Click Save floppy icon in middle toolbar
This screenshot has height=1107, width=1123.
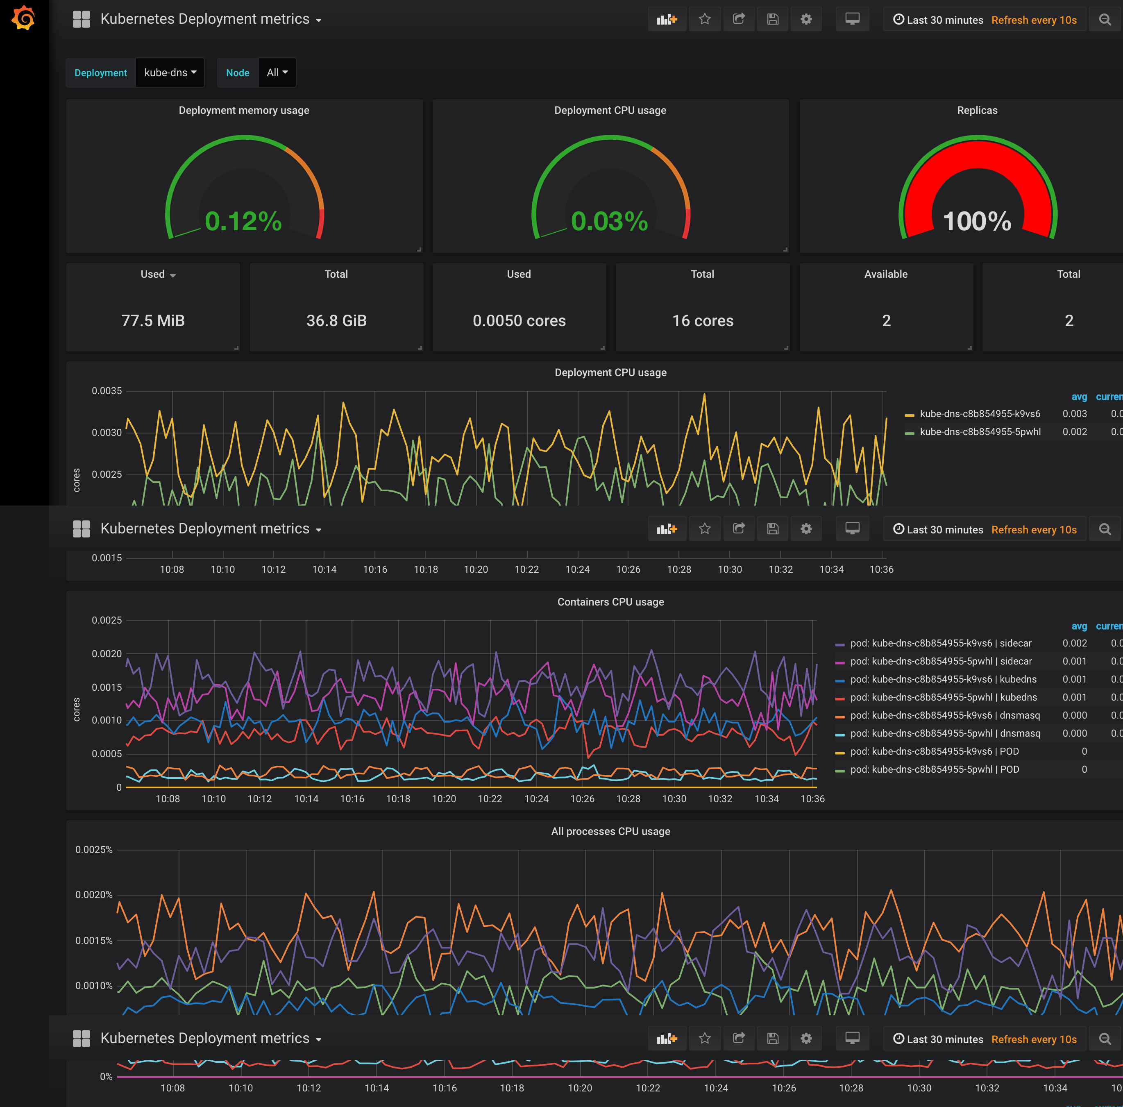[x=773, y=529]
